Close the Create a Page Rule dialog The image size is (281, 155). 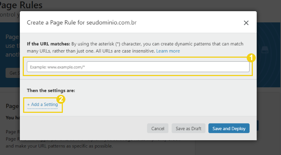(x=246, y=23)
